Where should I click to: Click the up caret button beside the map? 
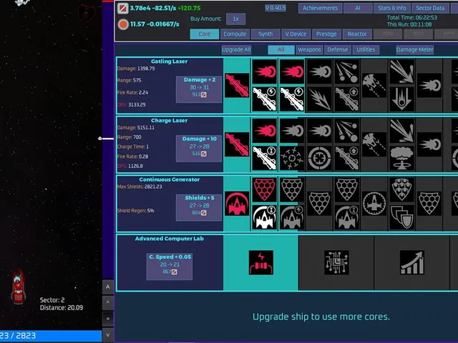pyautogui.click(x=108, y=302)
